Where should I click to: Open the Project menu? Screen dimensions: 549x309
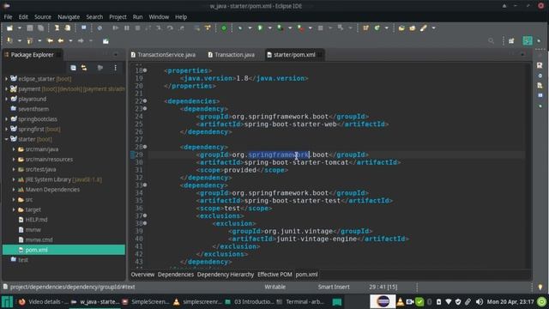tap(118, 17)
